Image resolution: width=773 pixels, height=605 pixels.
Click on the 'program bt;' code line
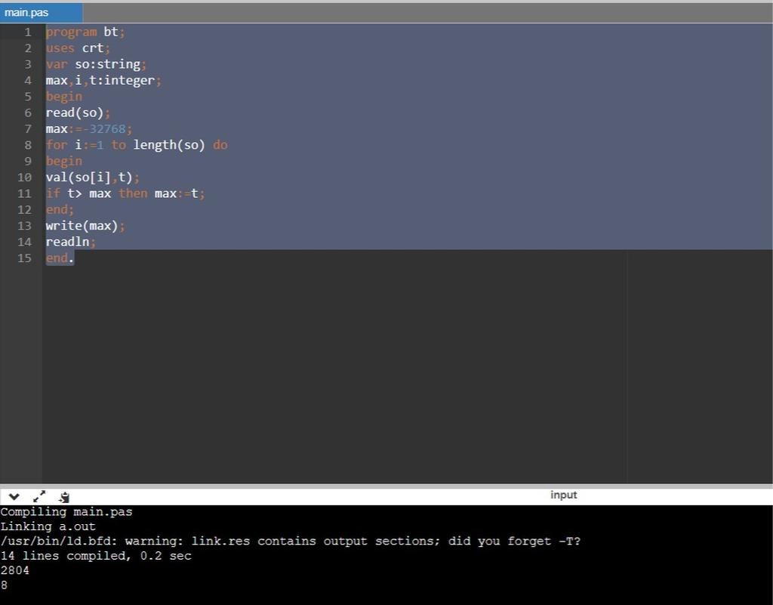[x=85, y=32]
